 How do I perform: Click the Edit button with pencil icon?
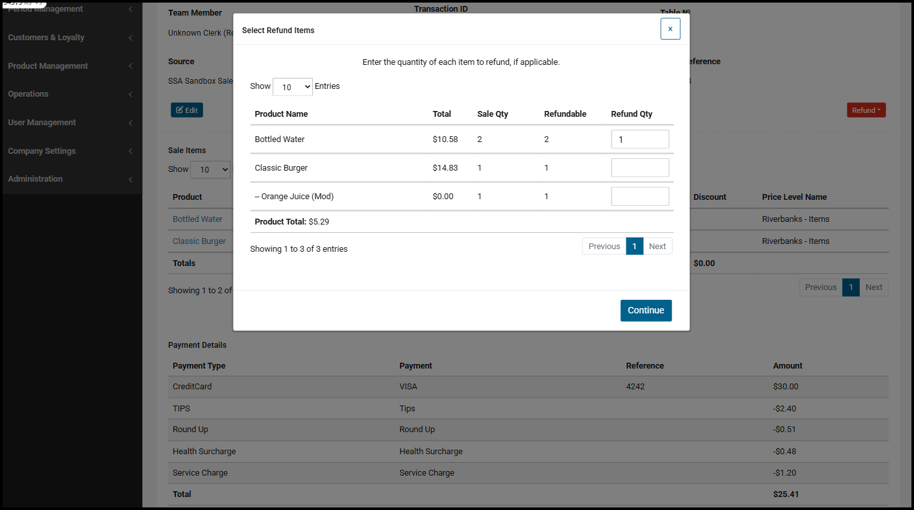pyautogui.click(x=187, y=110)
